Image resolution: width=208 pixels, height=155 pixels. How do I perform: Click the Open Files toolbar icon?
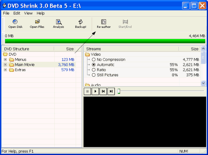(x=37, y=22)
